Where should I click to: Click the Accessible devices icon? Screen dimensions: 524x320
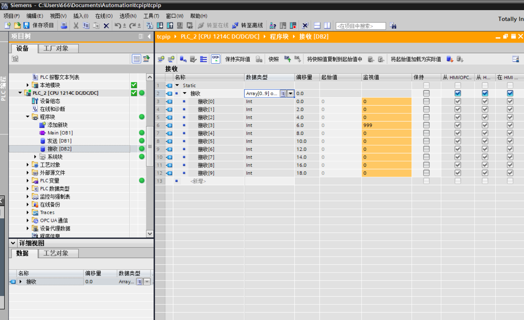click(x=273, y=26)
